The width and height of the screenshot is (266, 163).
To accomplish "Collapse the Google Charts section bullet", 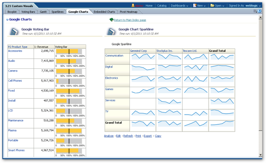I will (x=7, y=20).
